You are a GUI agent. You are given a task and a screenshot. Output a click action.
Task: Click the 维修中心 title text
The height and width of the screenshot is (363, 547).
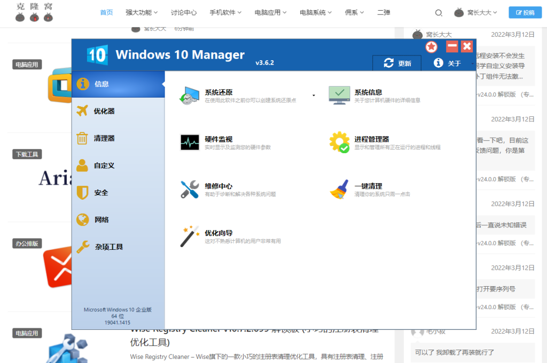[x=218, y=186]
